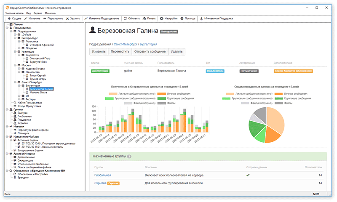337x202 pixels.
Task: Collapse the Екатеринбург tree node
Action: tap(14, 38)
